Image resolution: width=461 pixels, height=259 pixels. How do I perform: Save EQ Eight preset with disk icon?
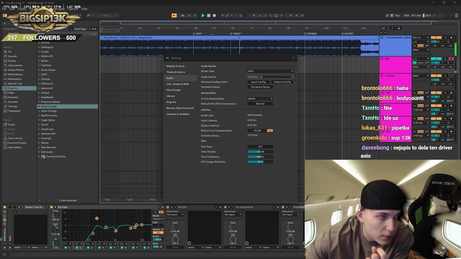pos(162,207)
